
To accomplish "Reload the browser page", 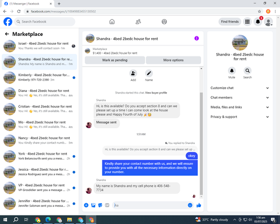I will (19, 11).
